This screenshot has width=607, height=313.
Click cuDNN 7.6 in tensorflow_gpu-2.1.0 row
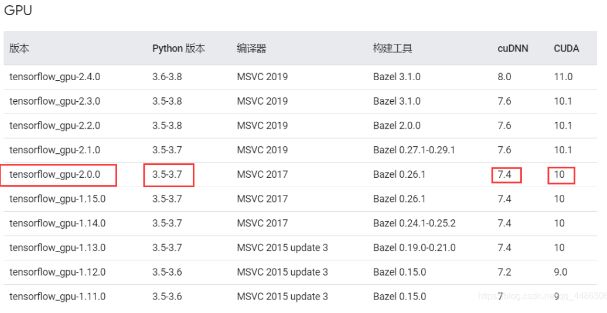point(504,150)
